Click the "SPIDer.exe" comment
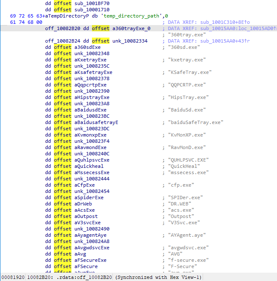277x281 pixels. point(186,198)
